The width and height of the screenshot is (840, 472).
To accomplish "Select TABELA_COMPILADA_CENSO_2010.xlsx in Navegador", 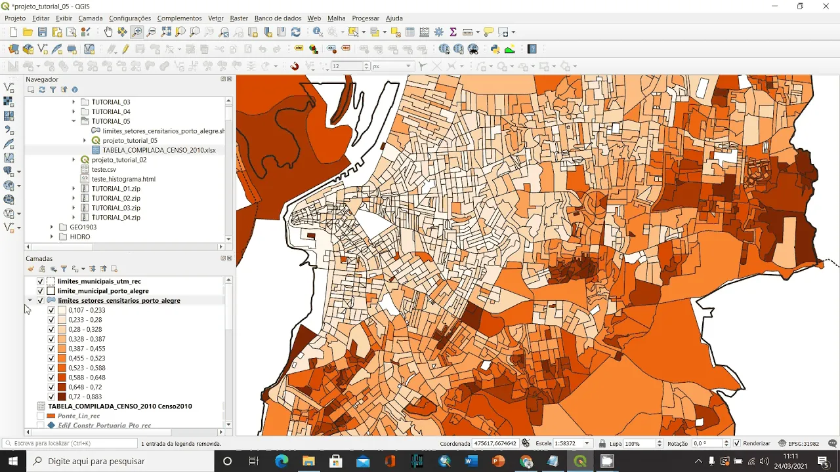I will tap(159, 150).
